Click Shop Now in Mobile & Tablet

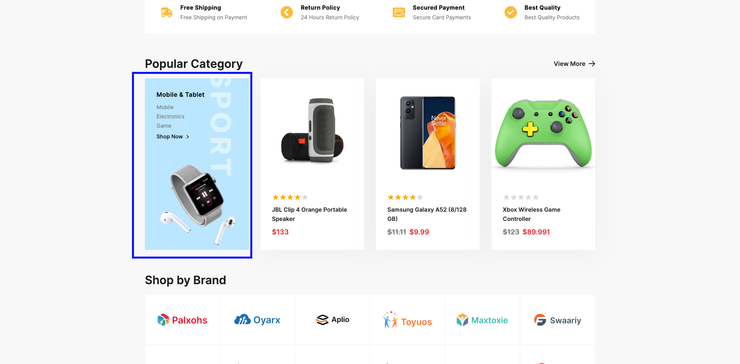pos(173,136)
